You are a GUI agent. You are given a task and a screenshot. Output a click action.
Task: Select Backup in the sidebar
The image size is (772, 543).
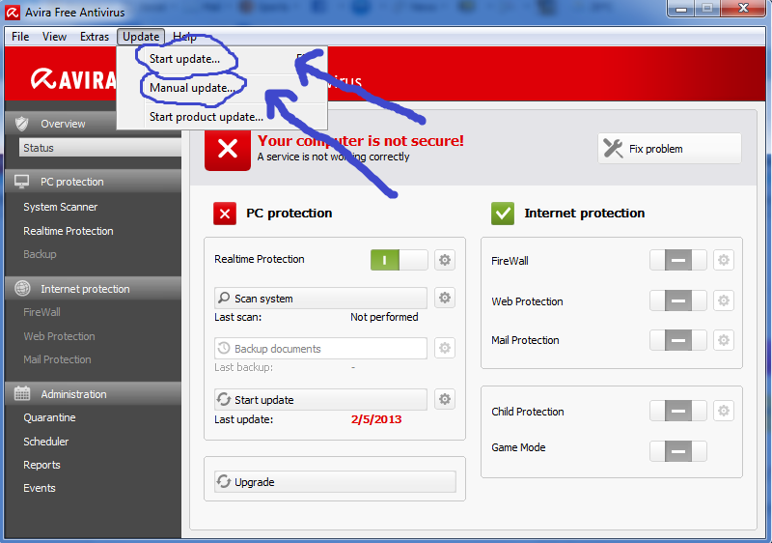[40, 254]
